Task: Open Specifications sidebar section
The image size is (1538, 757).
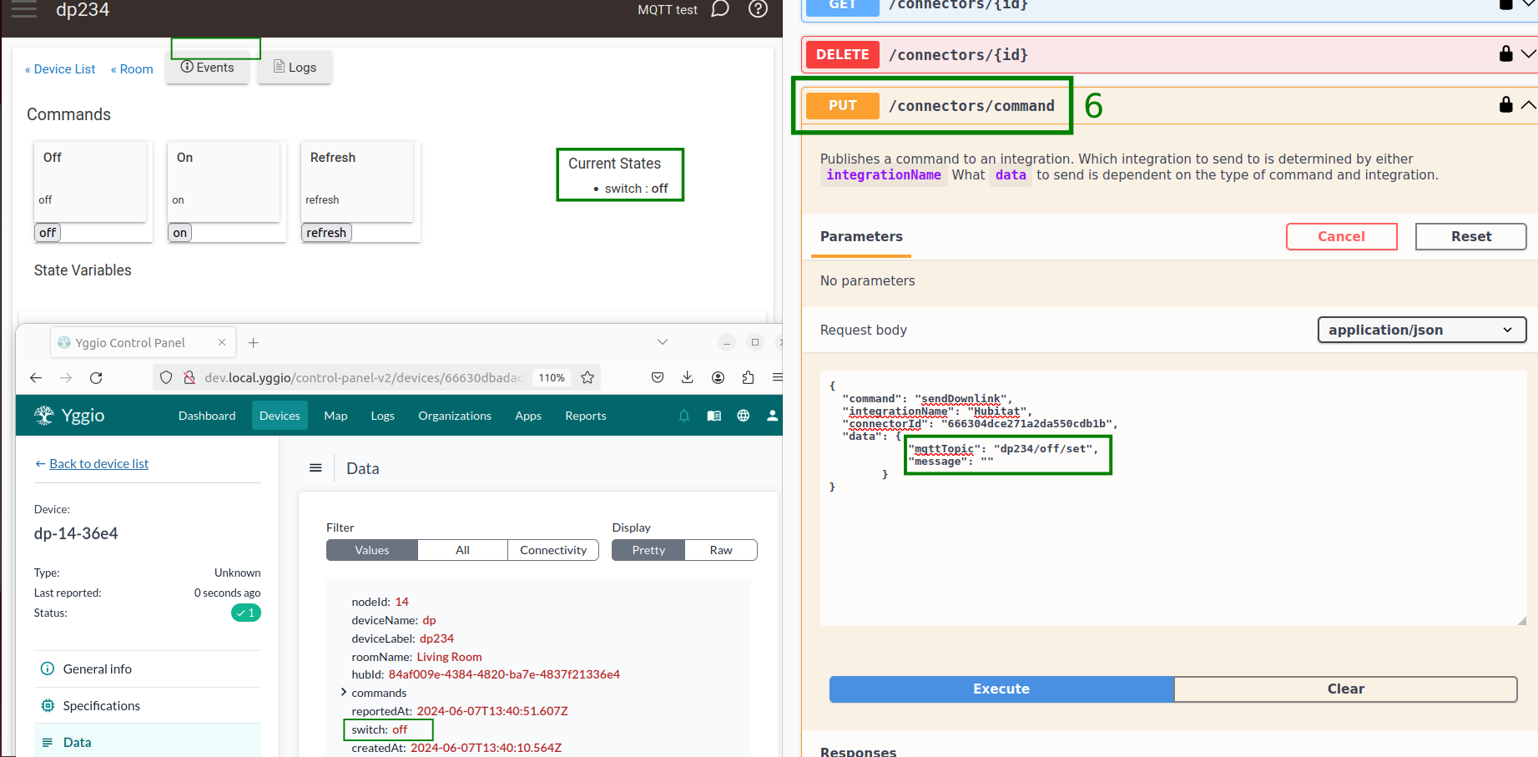Action: click(148, 706)
